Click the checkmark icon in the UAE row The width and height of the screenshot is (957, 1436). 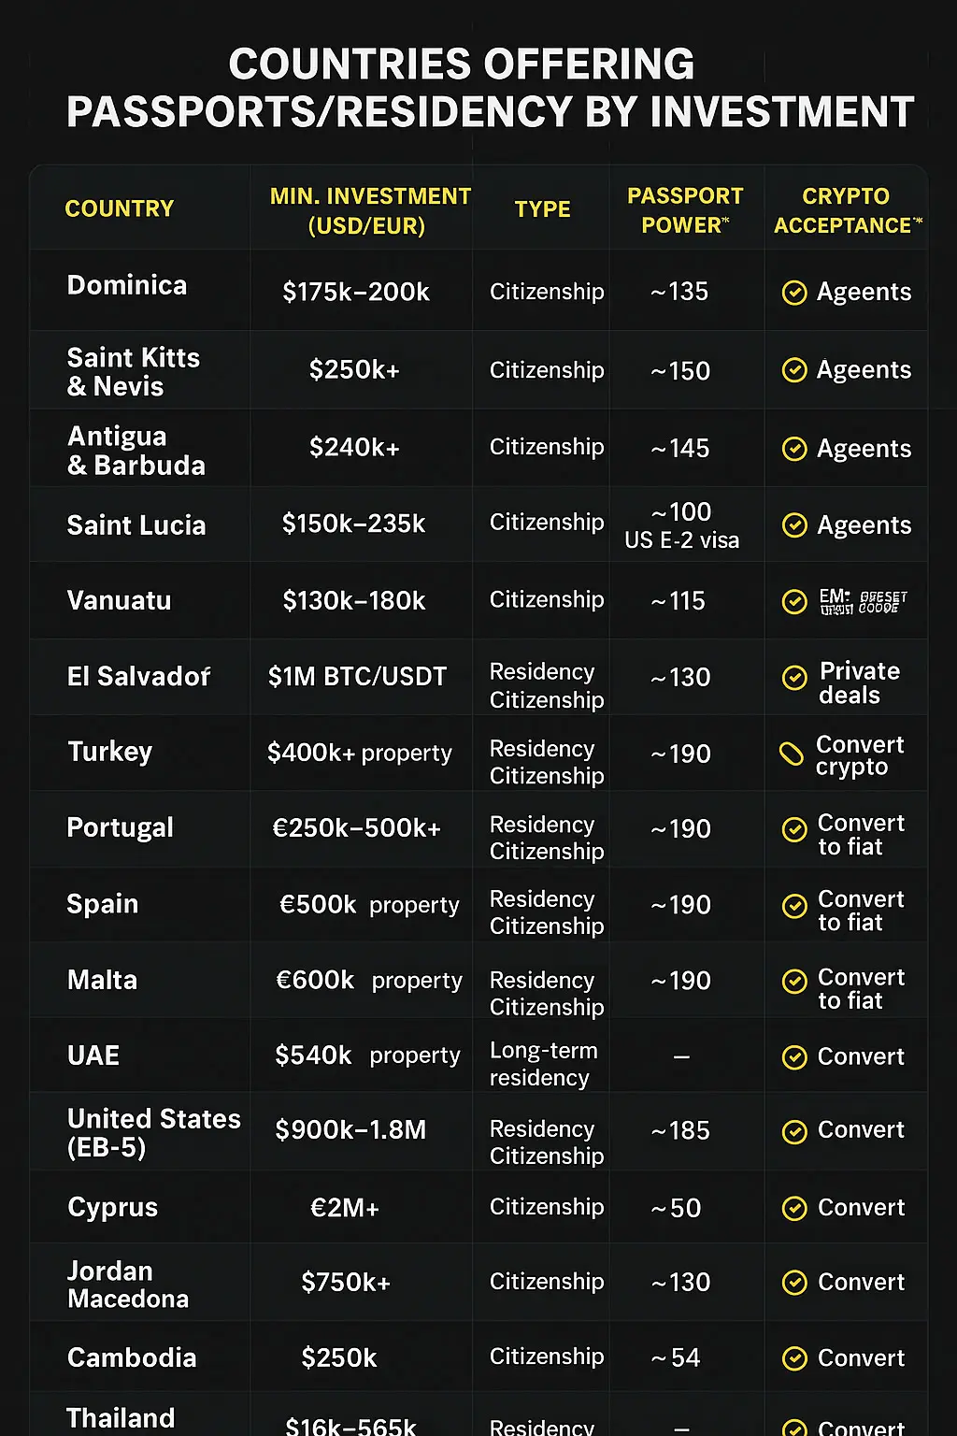794,1057
